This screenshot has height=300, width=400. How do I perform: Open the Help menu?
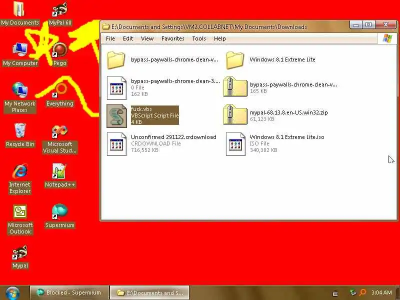point(219,38)
